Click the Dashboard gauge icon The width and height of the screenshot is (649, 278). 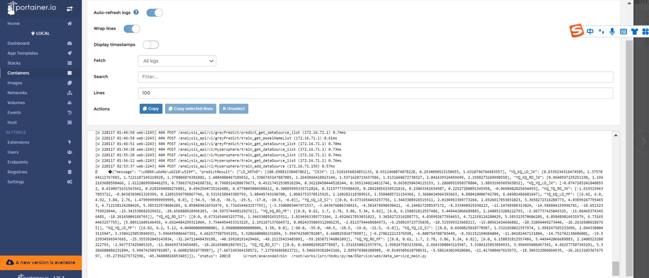click(x=69, y=43)
